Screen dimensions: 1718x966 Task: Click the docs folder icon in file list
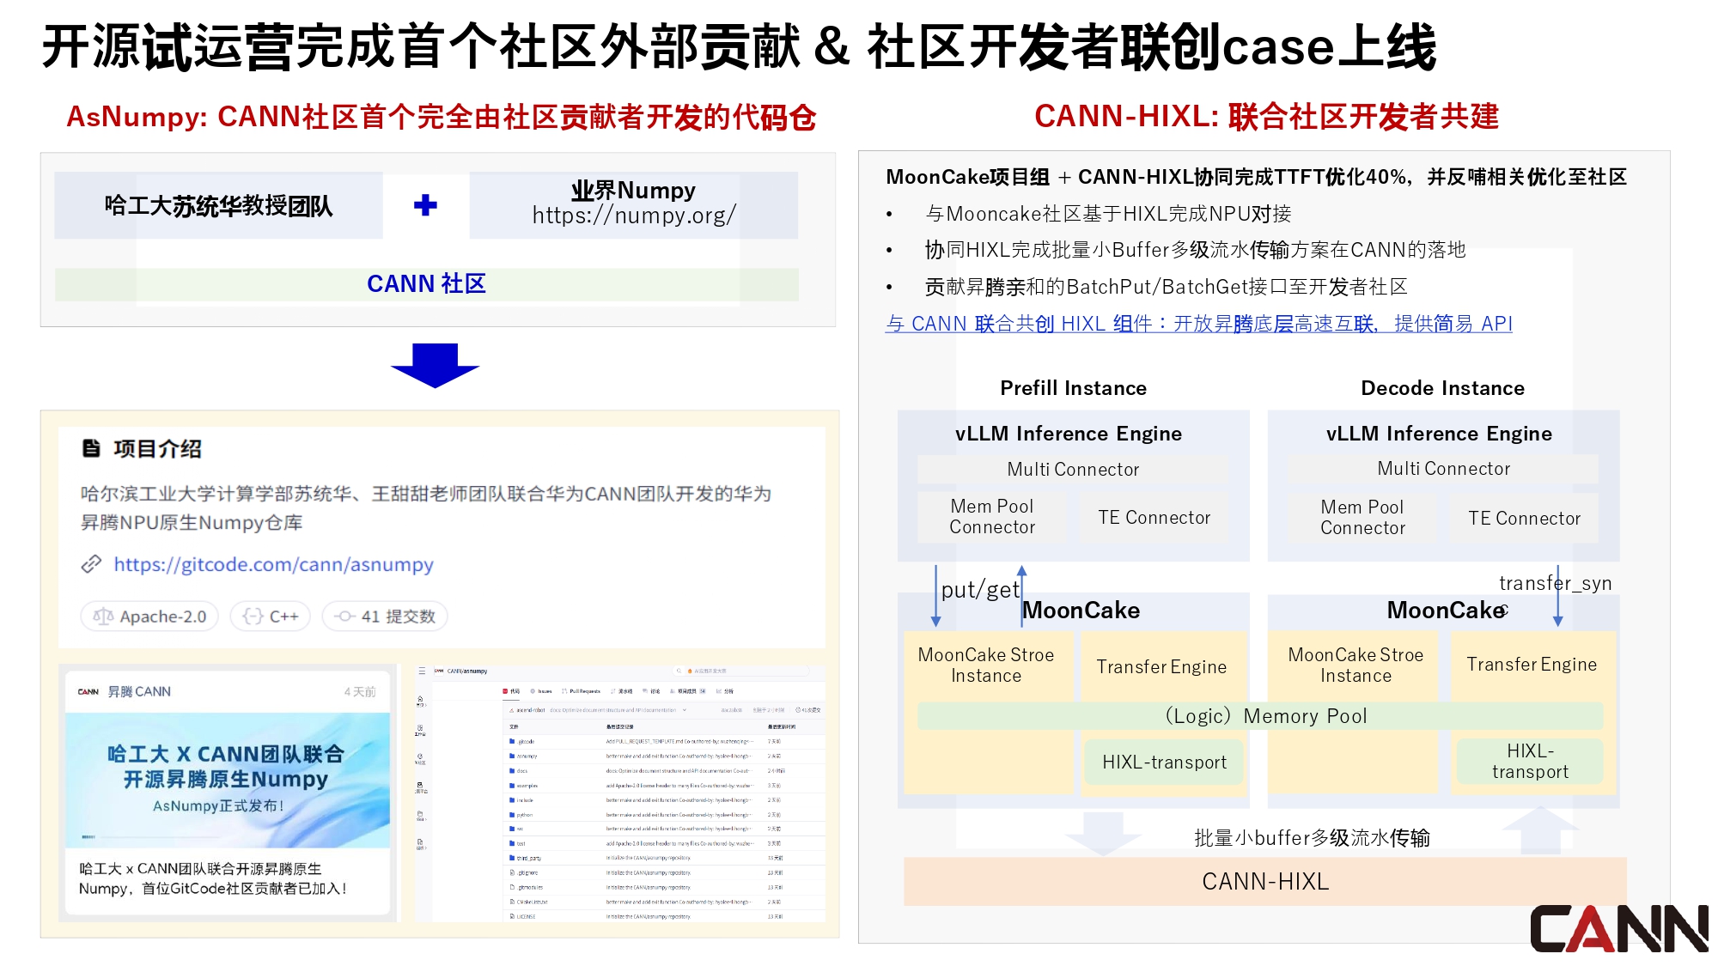point(512,771)
